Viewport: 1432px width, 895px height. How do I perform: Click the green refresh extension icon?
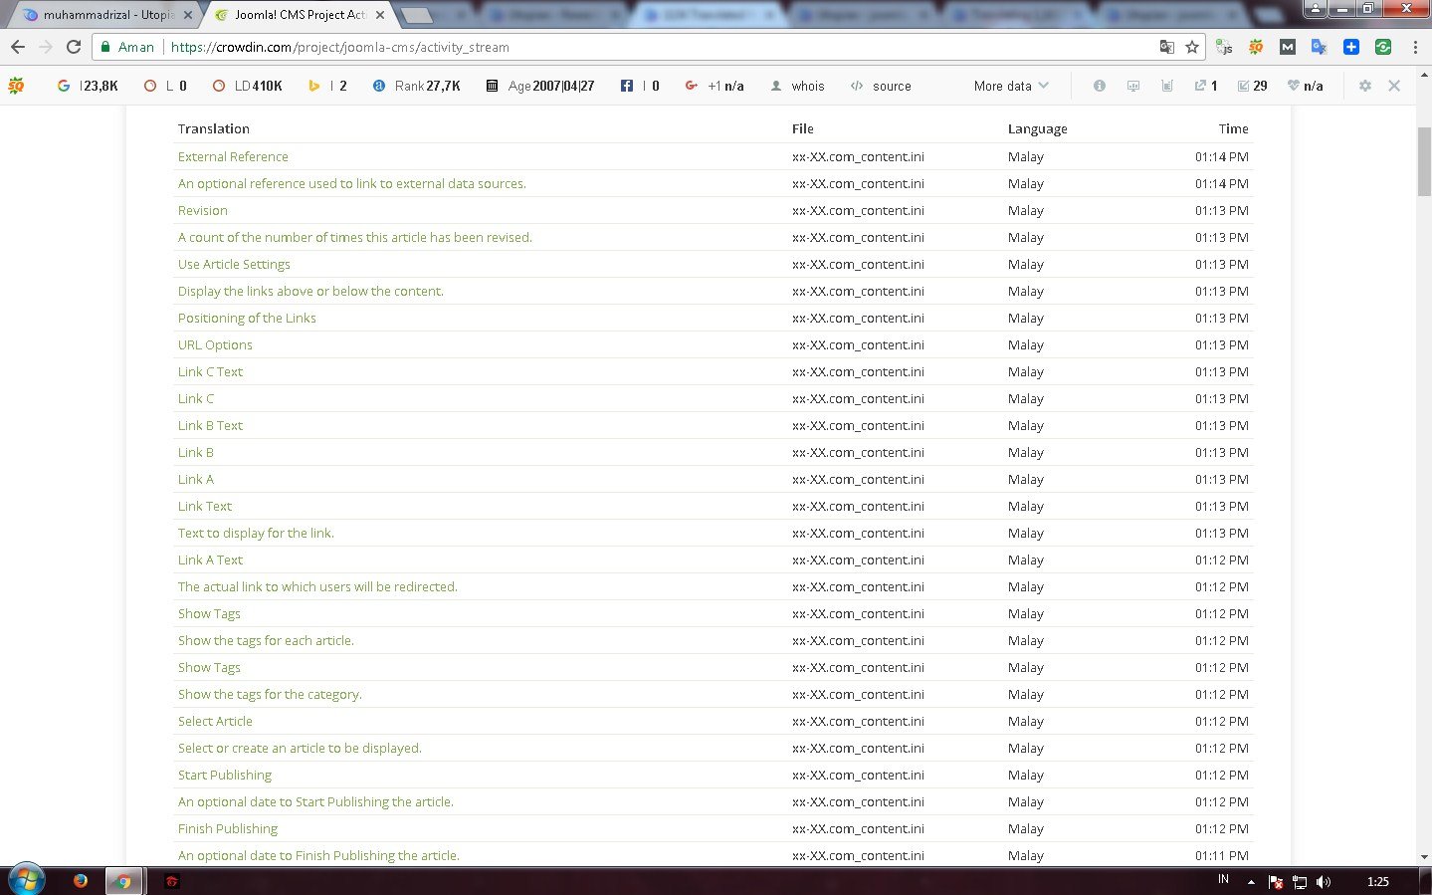pyautogui.click(x=1383, y=47)
